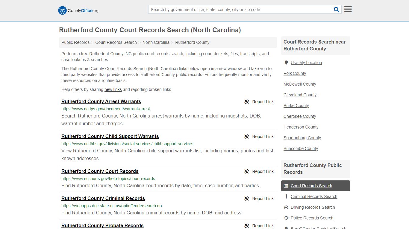The height and width of the screenshot is (229, 409).
Task: Select Use My Location
Action: click(x=306, y=63)
